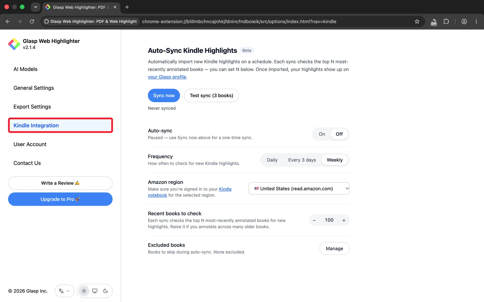
Task: Bookmark this page with the star icon
Action: (x=417, y=21)
